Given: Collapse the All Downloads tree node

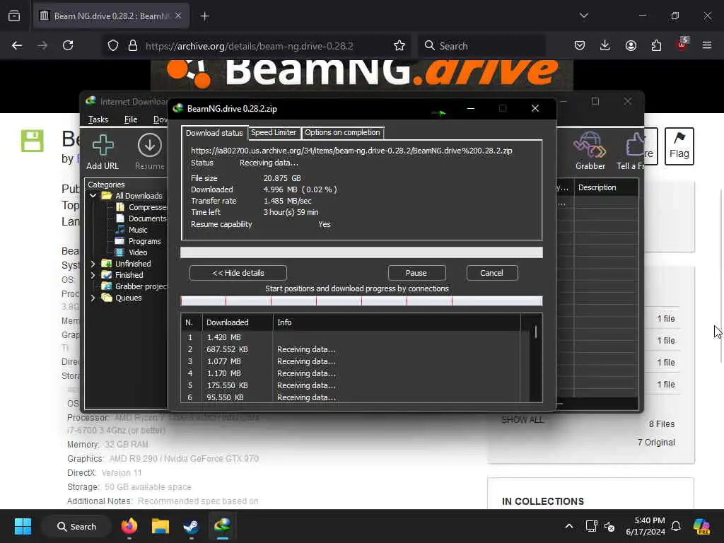Looking at the screenshot, I should click(93, 196).
